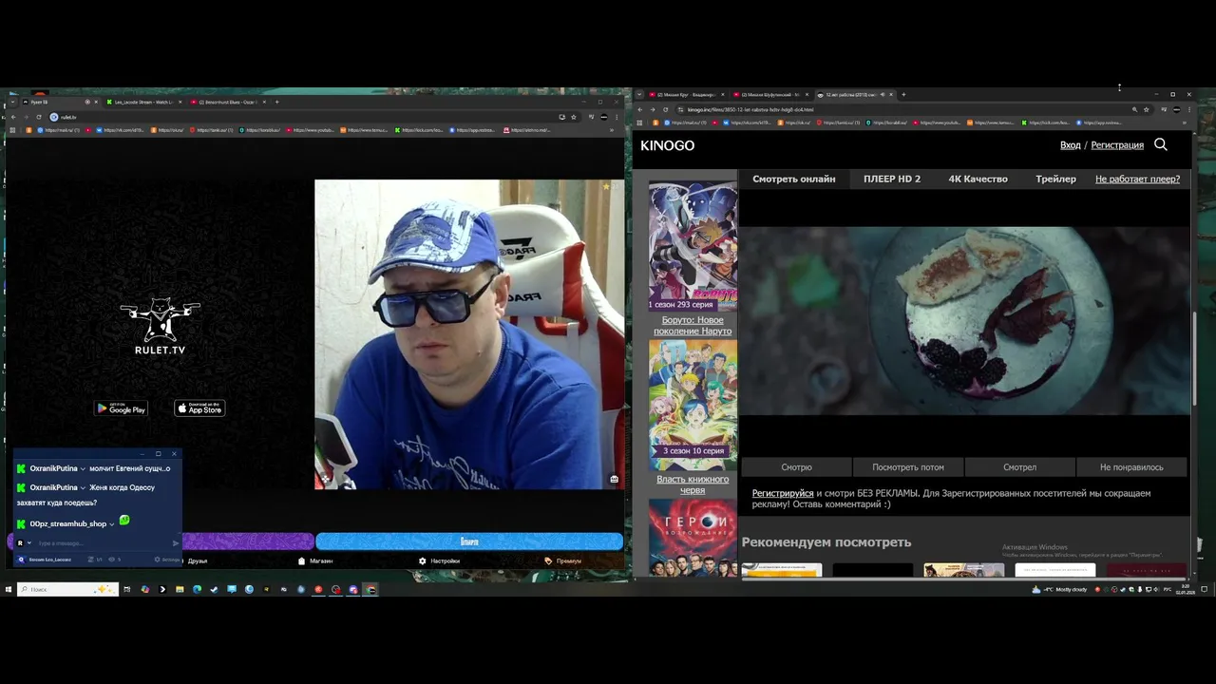Open the weather Mostly cloudy tray widget
The image size is (1216, 684).
1059,589
